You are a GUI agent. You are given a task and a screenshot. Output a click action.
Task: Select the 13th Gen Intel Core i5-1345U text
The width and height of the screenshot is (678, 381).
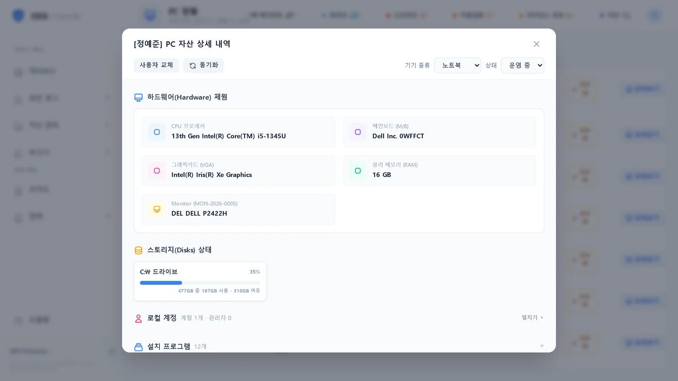229,136
